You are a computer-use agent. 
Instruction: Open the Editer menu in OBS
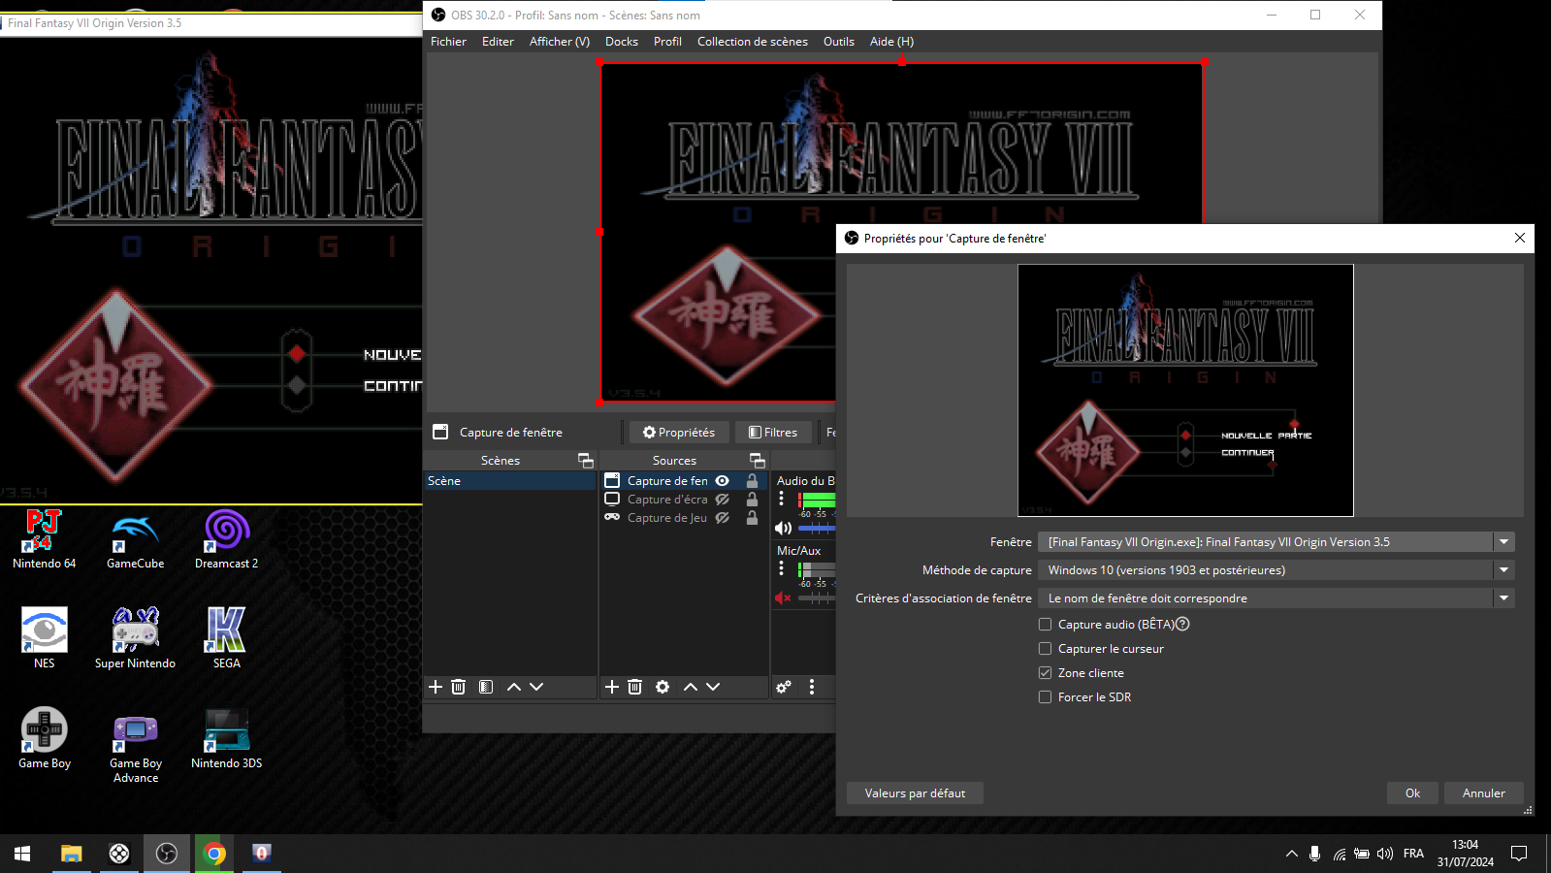498,41
